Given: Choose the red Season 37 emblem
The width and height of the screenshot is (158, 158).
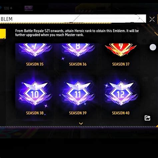Looking at the screenshot, I should point(121,50).
